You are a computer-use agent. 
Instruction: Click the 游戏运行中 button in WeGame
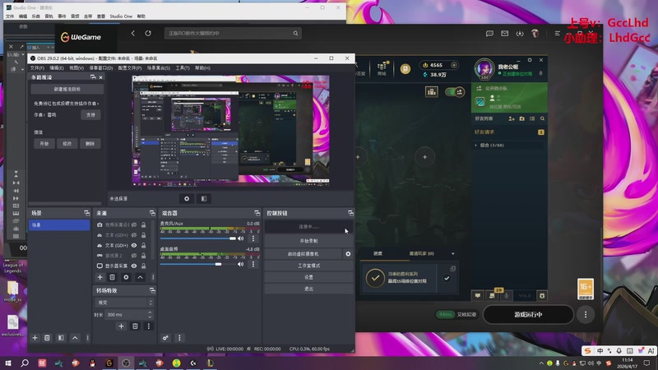coord(528,315)
